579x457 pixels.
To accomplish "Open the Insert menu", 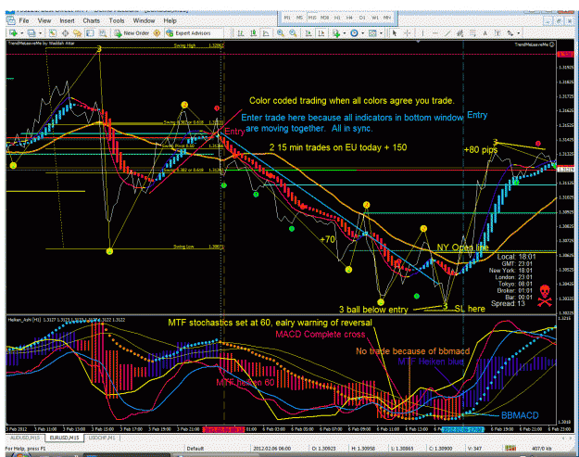I will pyautogui.click(x=67, y=20).
